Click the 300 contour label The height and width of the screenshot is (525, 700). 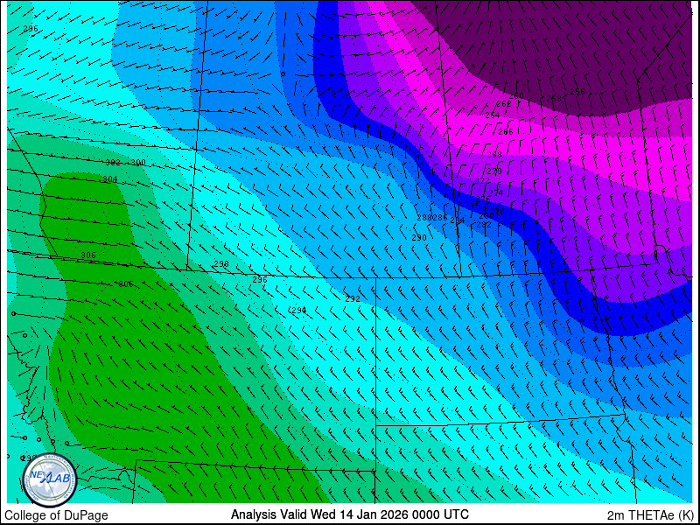(x=138, y=163)
